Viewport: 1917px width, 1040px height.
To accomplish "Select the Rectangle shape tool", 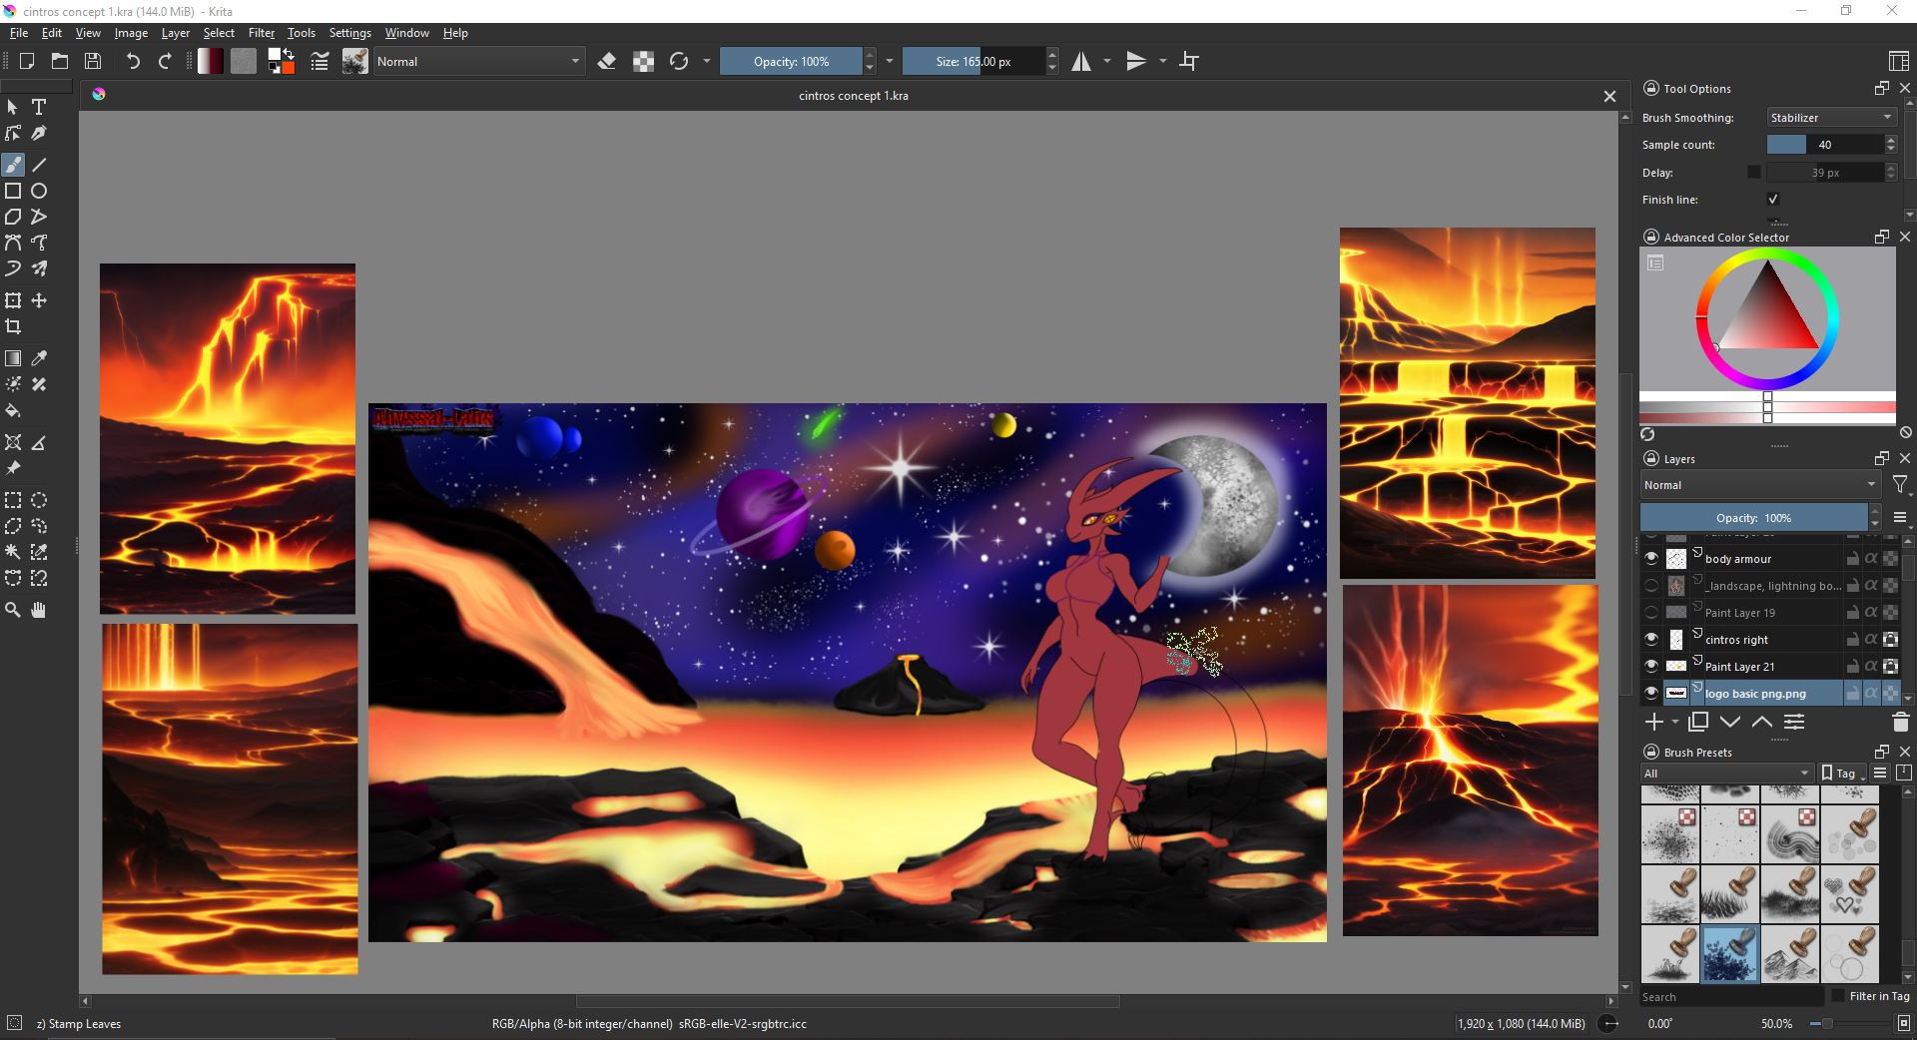I will point(13,191).
